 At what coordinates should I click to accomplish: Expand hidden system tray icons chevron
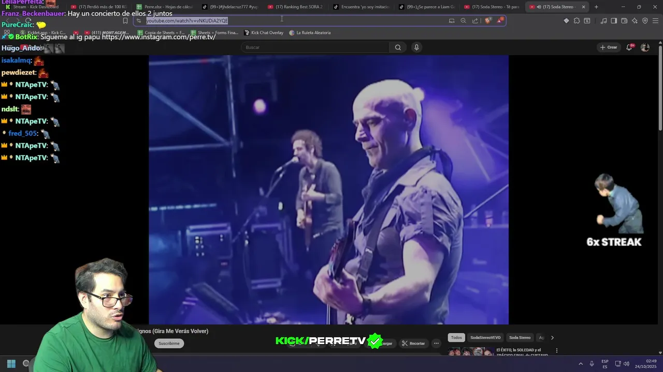(x=581, y=364)
